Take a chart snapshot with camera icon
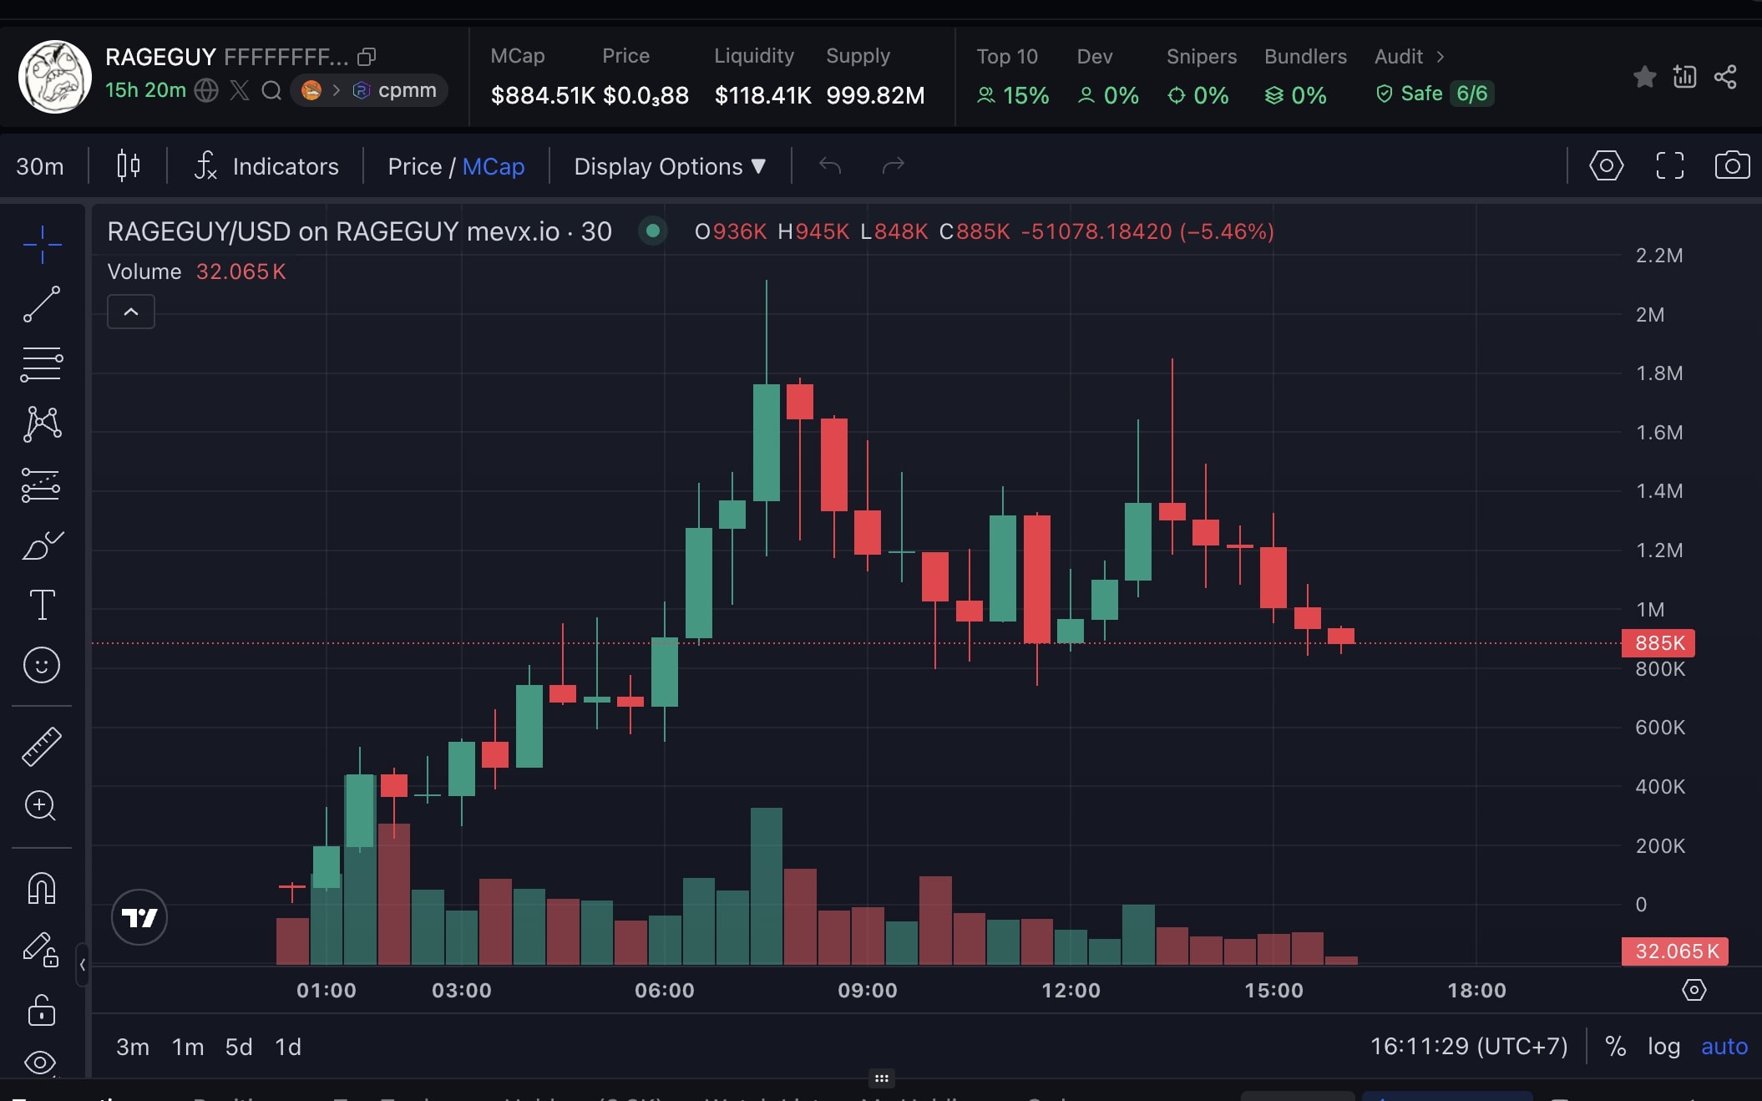Screen dimensions: 1762x1101 click(1732, 165)
